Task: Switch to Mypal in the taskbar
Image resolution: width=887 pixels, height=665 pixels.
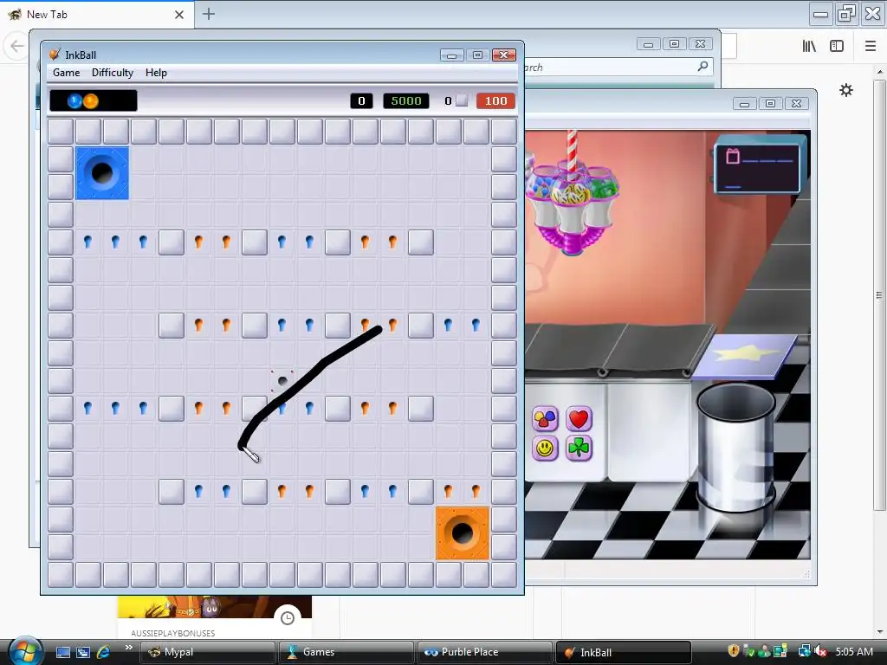Action: tap(207, 652)
